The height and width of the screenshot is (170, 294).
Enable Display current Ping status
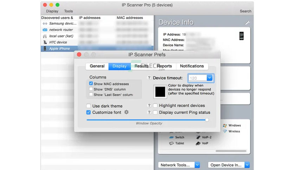155,112
